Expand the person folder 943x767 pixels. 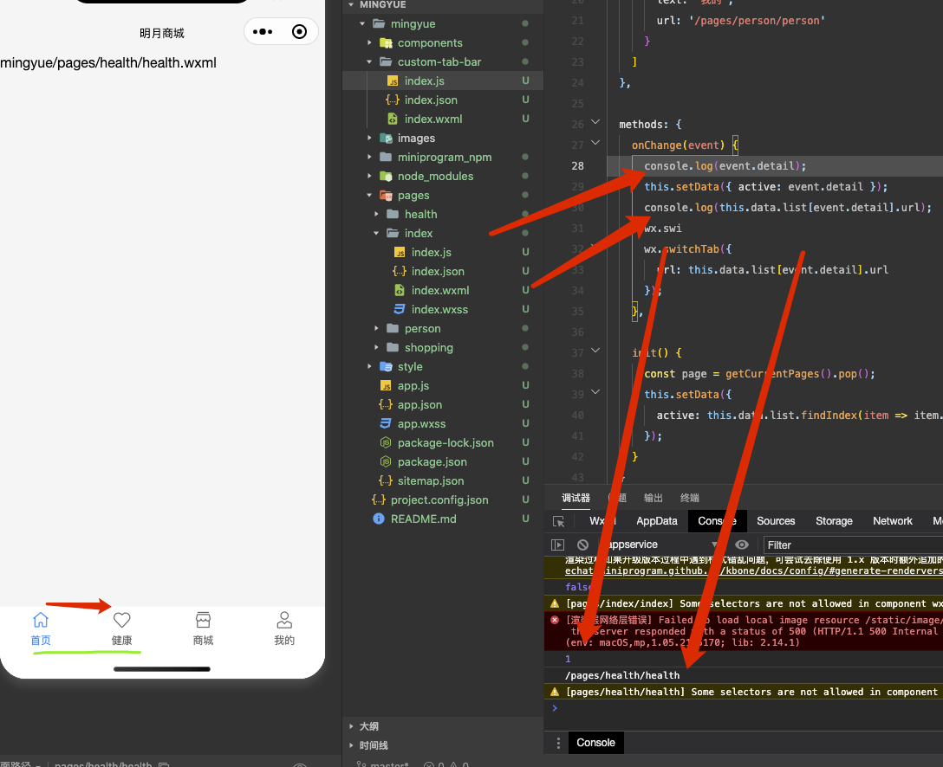point(376,329)
